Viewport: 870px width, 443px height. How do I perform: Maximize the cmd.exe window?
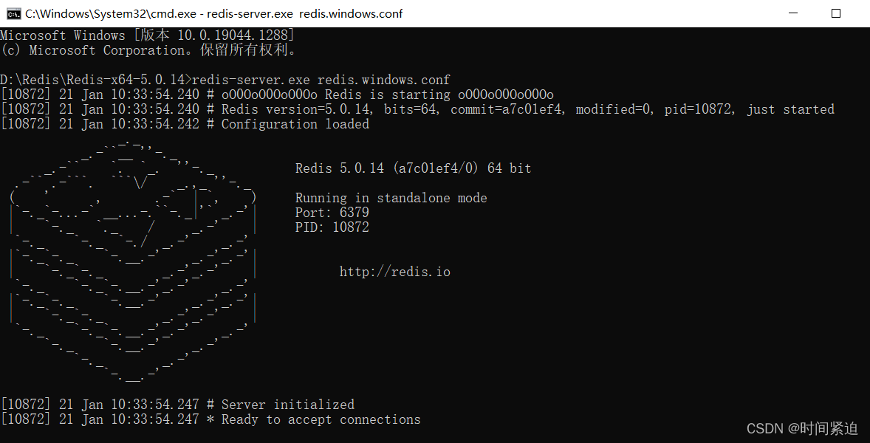835,13
